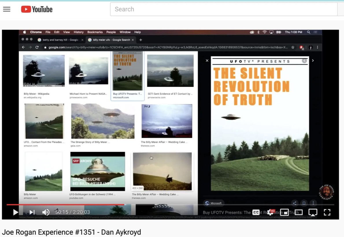The width and height of the screenshot is (344, 237).
Task: Open Billy Meier amazon.com image result
Action: pos(43,171)
